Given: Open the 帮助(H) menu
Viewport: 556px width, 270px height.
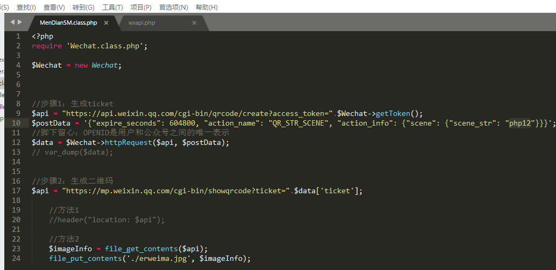Looking at the screenshot, I should pos(206,7).
